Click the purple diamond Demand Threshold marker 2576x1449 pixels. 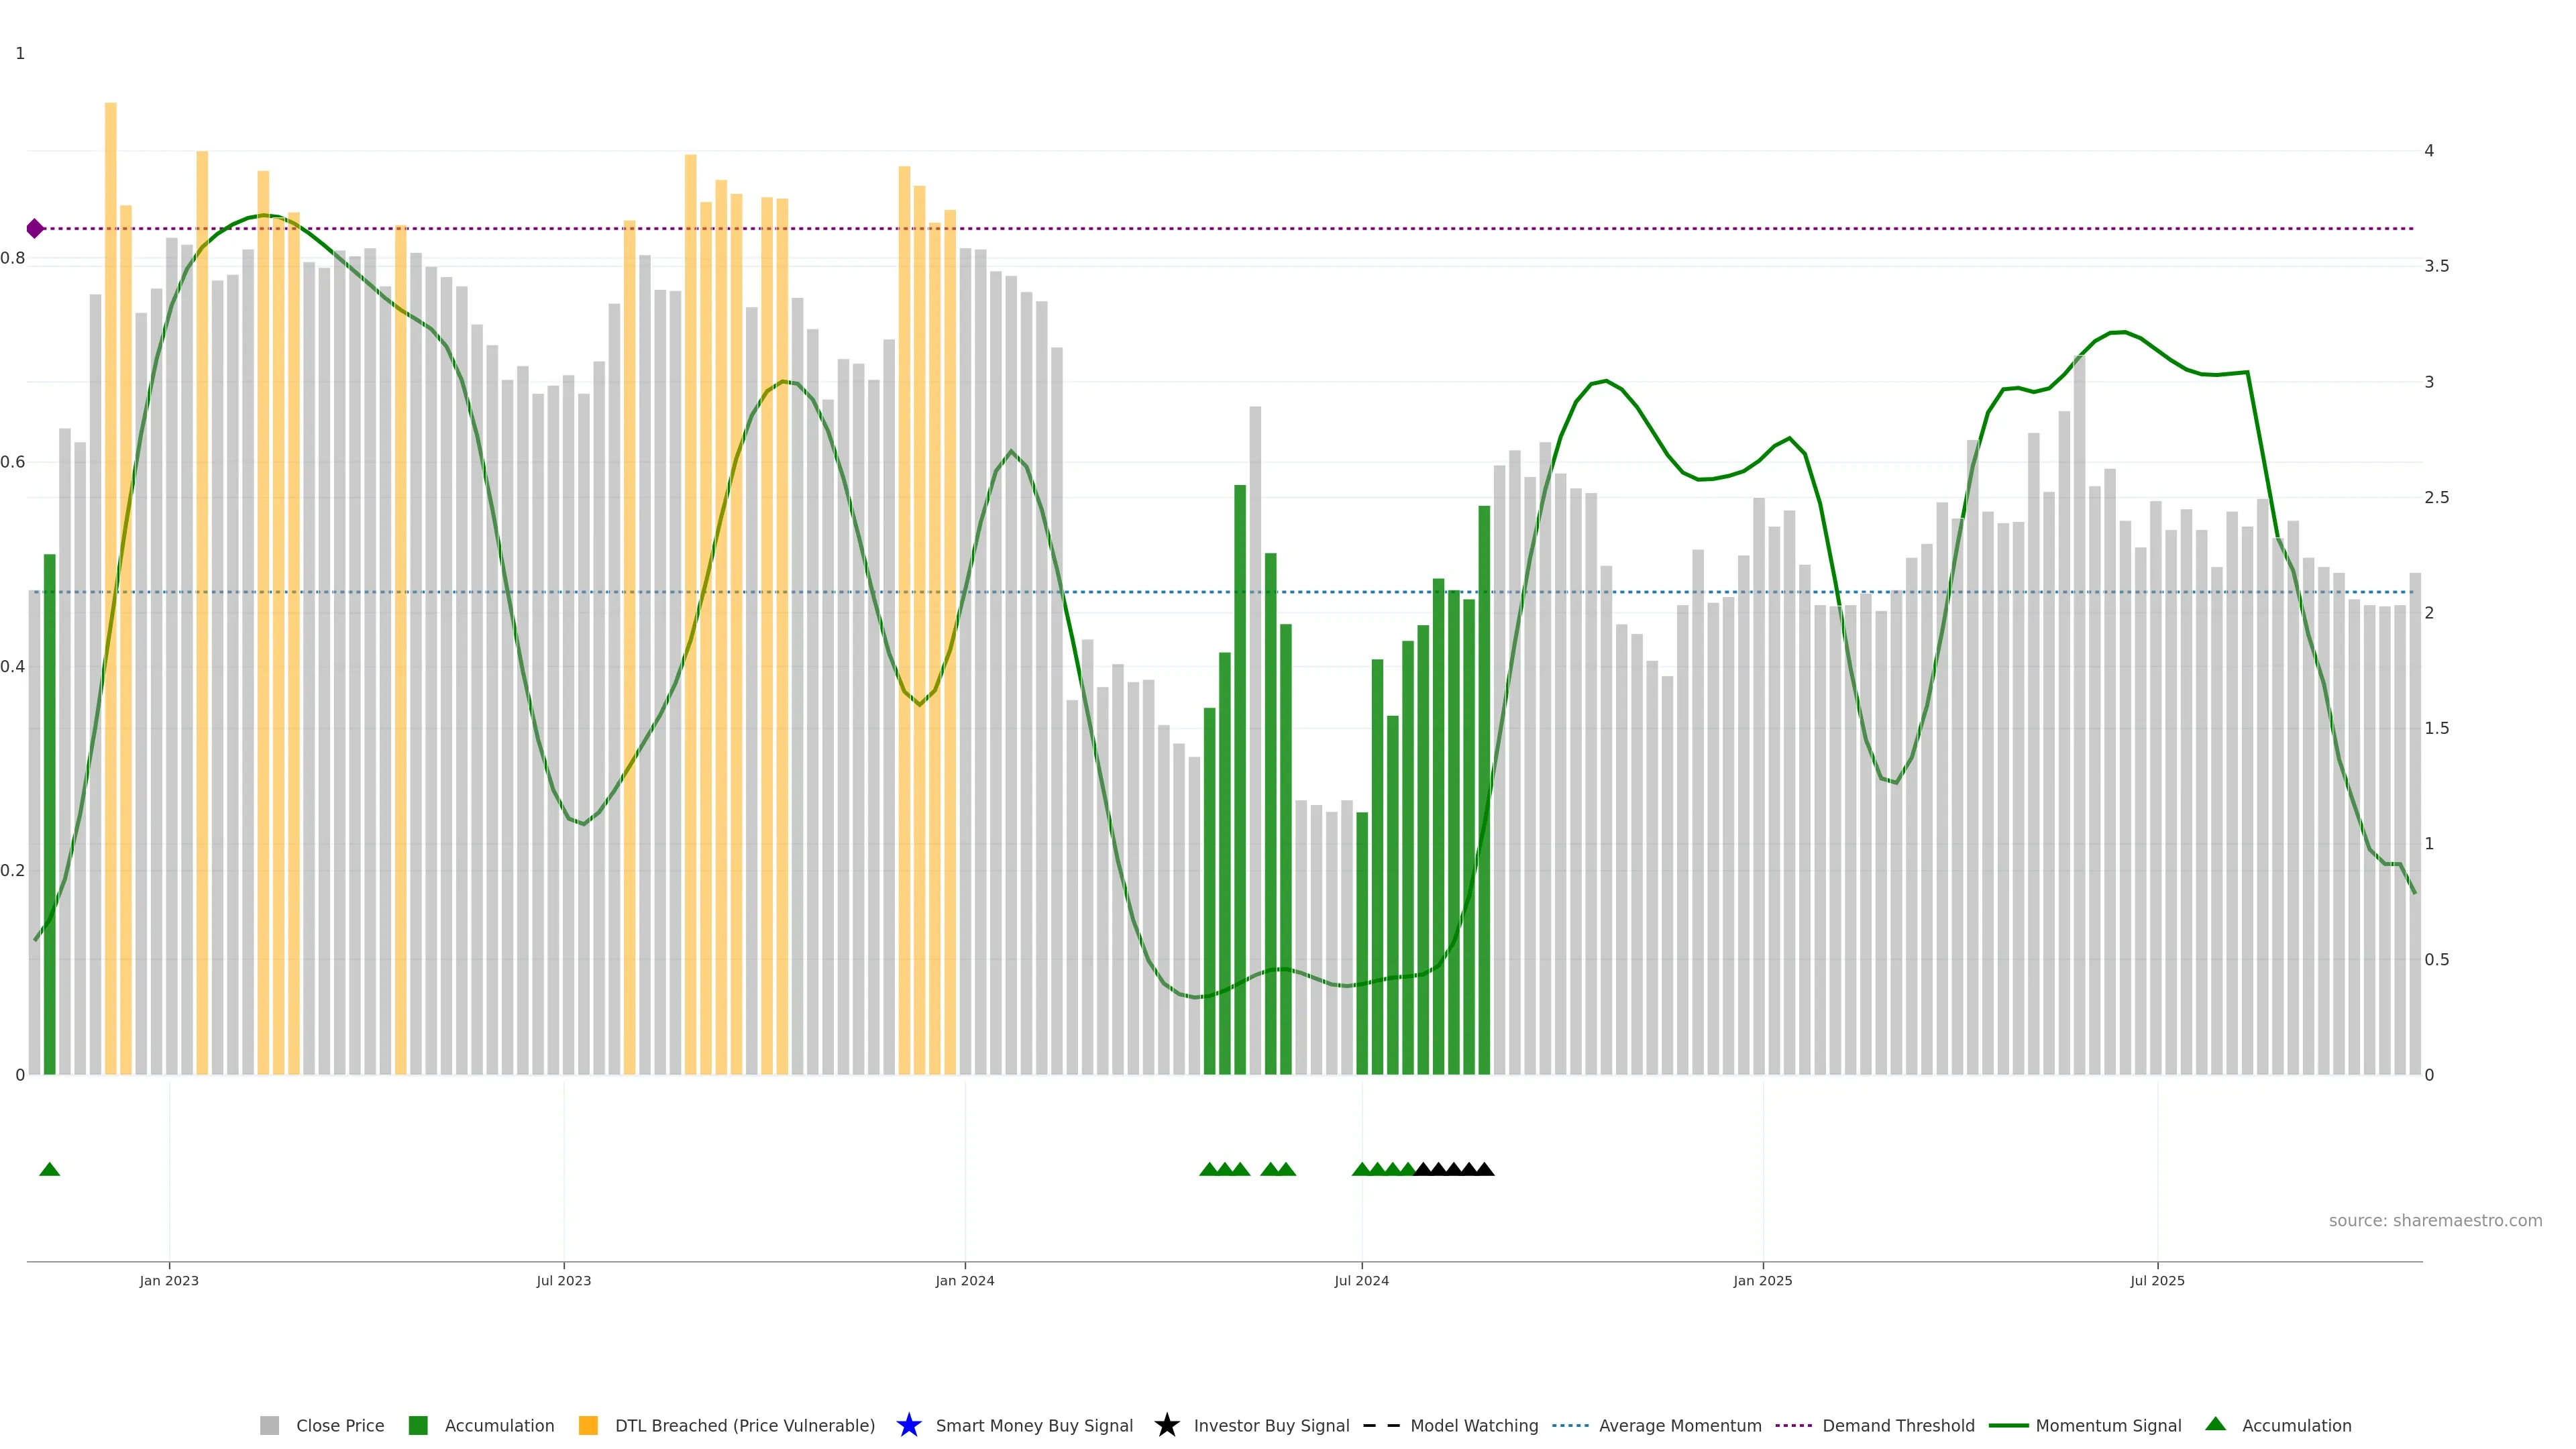pos(35,229)
